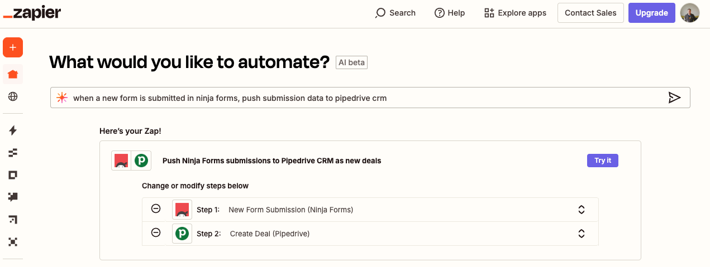Open Chatbots icon in sidebar
This screenshot has width=710, height=267.
[x=13, y=197]
